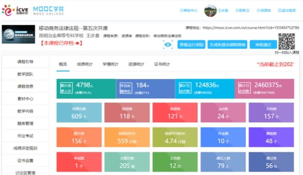The width and height of the screenshot is (303, 175).
Task: Click the 审核通过 button
Action: 263,45
